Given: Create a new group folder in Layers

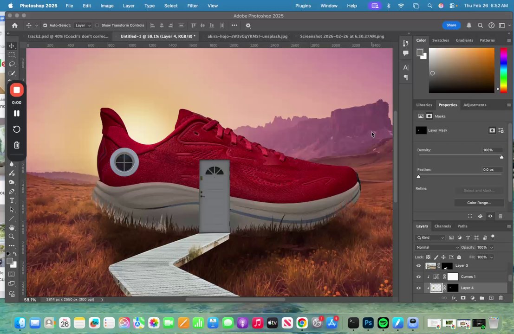Looking at the screenshot, I should tap(481, 298).
